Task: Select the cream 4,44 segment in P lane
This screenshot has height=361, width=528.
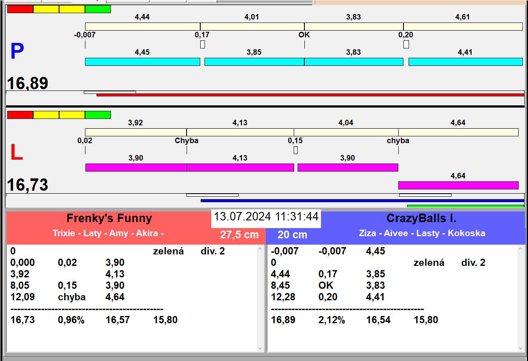Action: (x=142, y=26)
